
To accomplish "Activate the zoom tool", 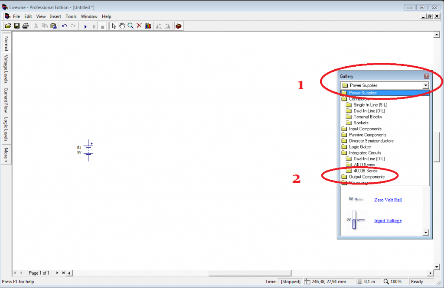I will [x=131, y=26].
